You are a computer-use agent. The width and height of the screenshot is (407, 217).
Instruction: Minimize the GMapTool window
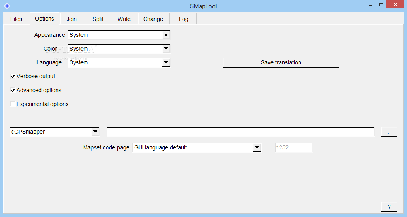(371, 5)
